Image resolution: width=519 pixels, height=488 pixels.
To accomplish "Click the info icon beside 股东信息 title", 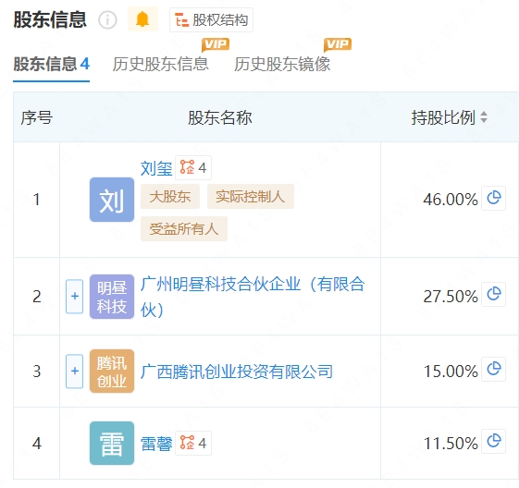I will [107, 20].
